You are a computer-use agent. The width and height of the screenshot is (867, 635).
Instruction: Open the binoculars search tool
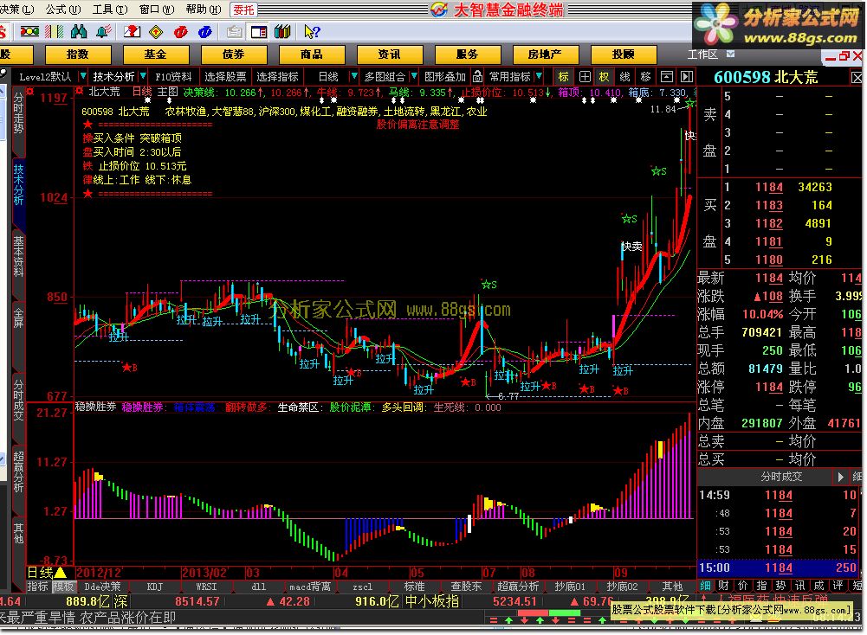pos(79,31)
